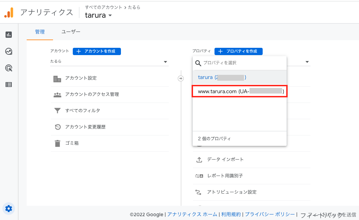This screenshot has width=359, height=220.
Task: Switch to the 管理 tab
Action: 40,32
